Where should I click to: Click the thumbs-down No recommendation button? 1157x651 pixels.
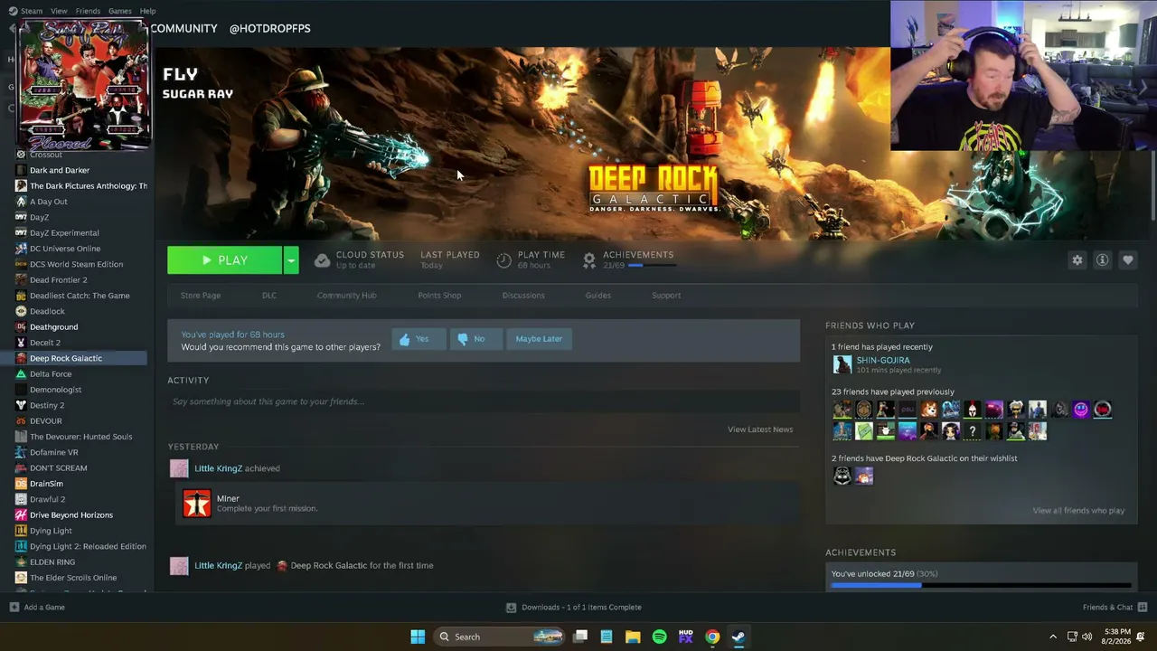click(x=475, y=339)
